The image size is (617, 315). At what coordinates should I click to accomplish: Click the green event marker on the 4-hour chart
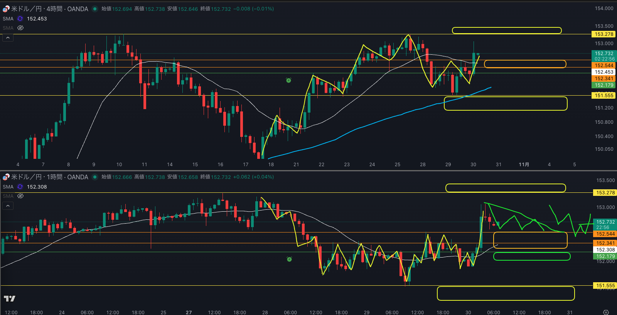pyautogui.click(x=288, y=80)
